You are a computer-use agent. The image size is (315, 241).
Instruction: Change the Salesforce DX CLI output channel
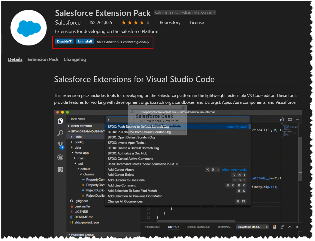(x=252, y=226)
